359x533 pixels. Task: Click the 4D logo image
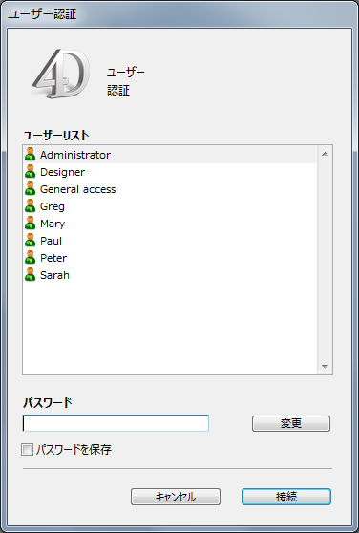point(61,74)
